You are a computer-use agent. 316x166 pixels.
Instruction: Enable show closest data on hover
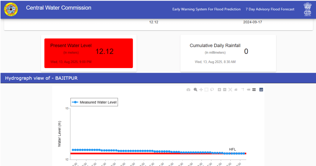tap(248, 90)
